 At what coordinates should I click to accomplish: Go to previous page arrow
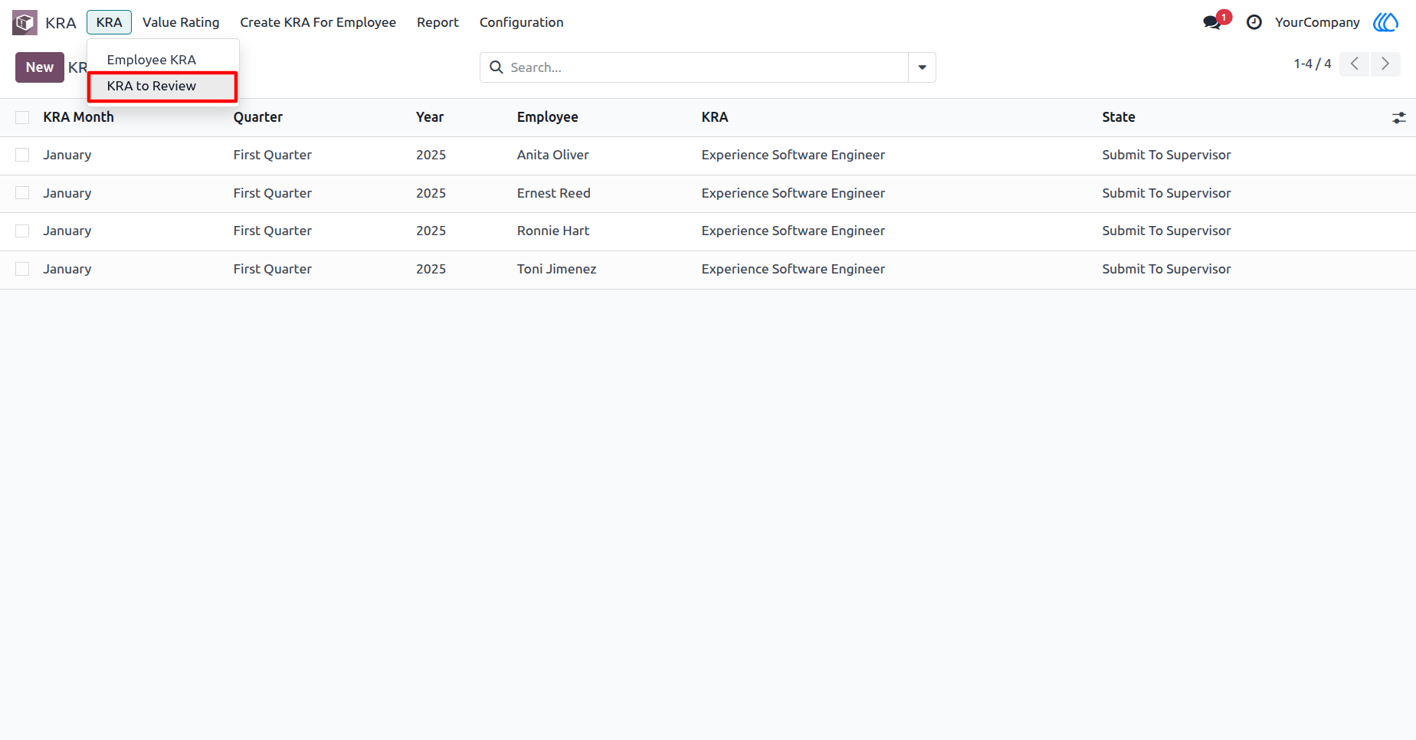click(x=1355, y=64)
